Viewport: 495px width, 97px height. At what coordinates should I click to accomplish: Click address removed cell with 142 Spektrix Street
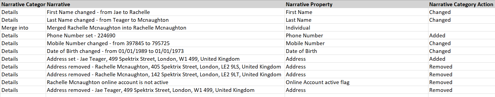(165, 74)
